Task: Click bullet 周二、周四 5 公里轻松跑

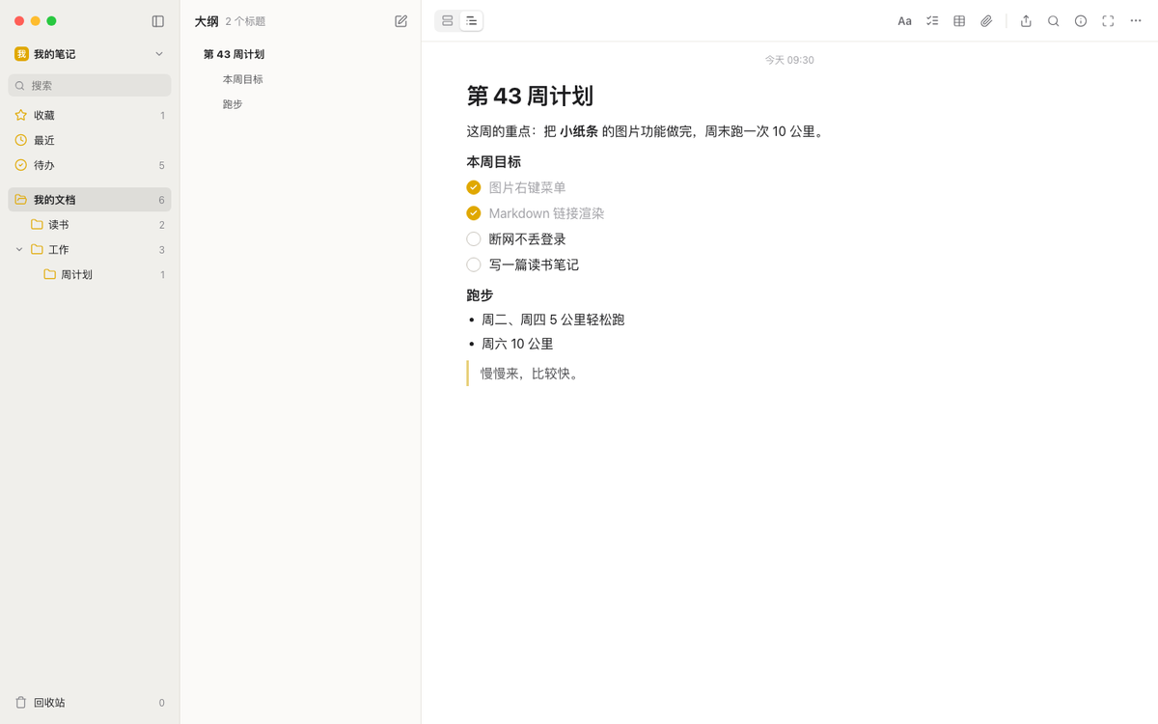Action: [553, 320]
